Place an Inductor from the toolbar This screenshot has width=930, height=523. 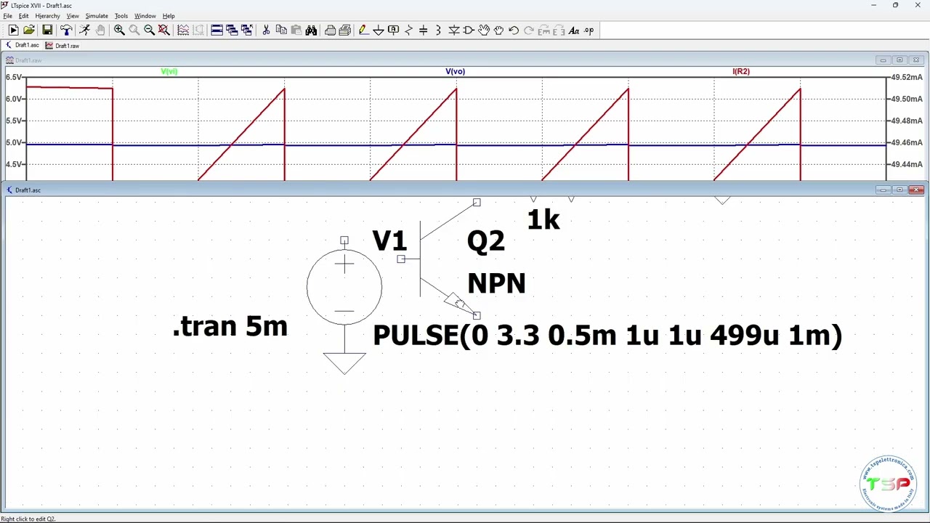tap(438, 31)
